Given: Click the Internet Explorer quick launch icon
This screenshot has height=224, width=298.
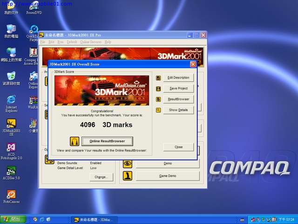Looking at the screenshot, I should click(42, 219).
